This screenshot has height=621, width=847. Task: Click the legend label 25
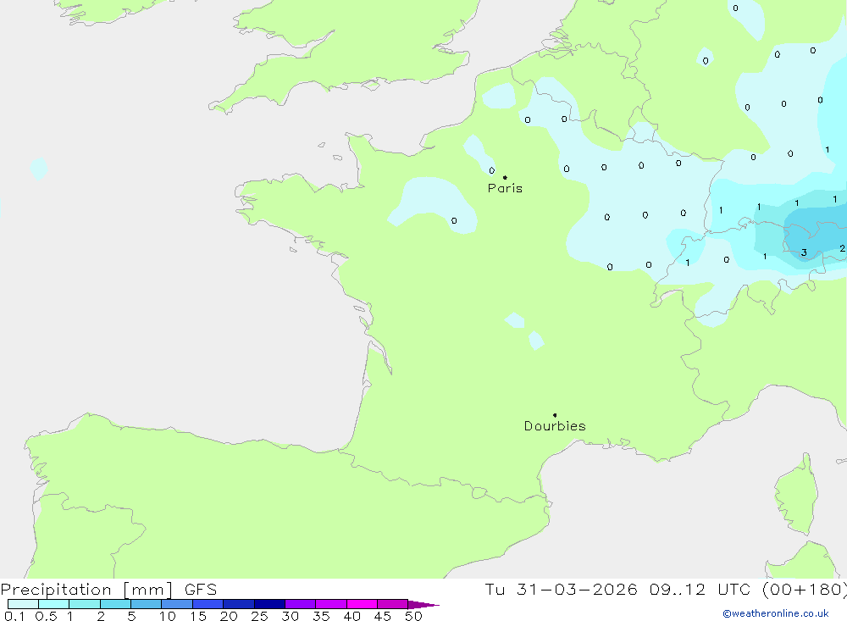[x=259, y=616]
